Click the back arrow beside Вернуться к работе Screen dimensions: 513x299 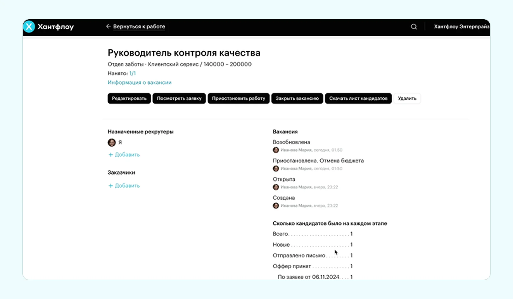(x=108, y=26)
